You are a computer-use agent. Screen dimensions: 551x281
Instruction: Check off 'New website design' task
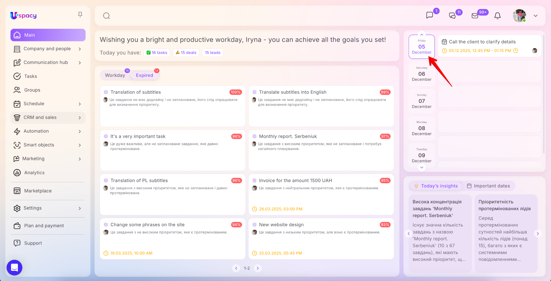click(x=255, y=225)
